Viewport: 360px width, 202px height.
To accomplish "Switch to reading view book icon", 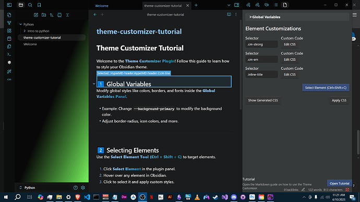I will tap(229, 15).
